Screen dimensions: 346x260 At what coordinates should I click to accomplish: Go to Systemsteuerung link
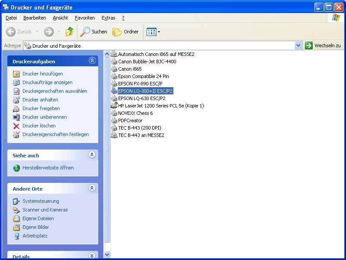pos(41,201)
